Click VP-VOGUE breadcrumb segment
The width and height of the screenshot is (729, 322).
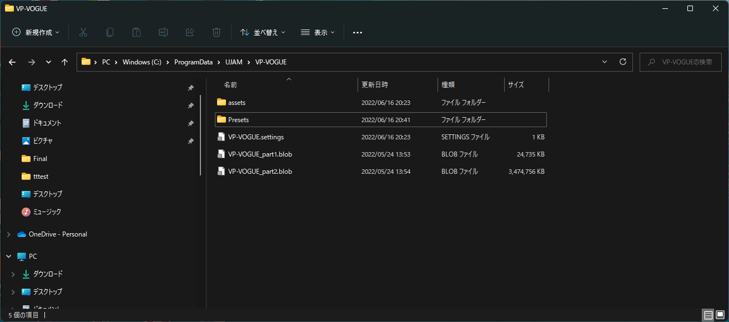(x=271, y=62)
